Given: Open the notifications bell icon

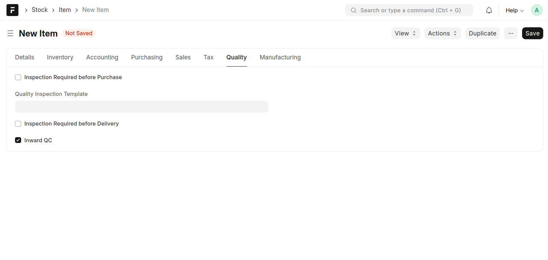Looking at the screenshot, I should (x=489, y=10).
